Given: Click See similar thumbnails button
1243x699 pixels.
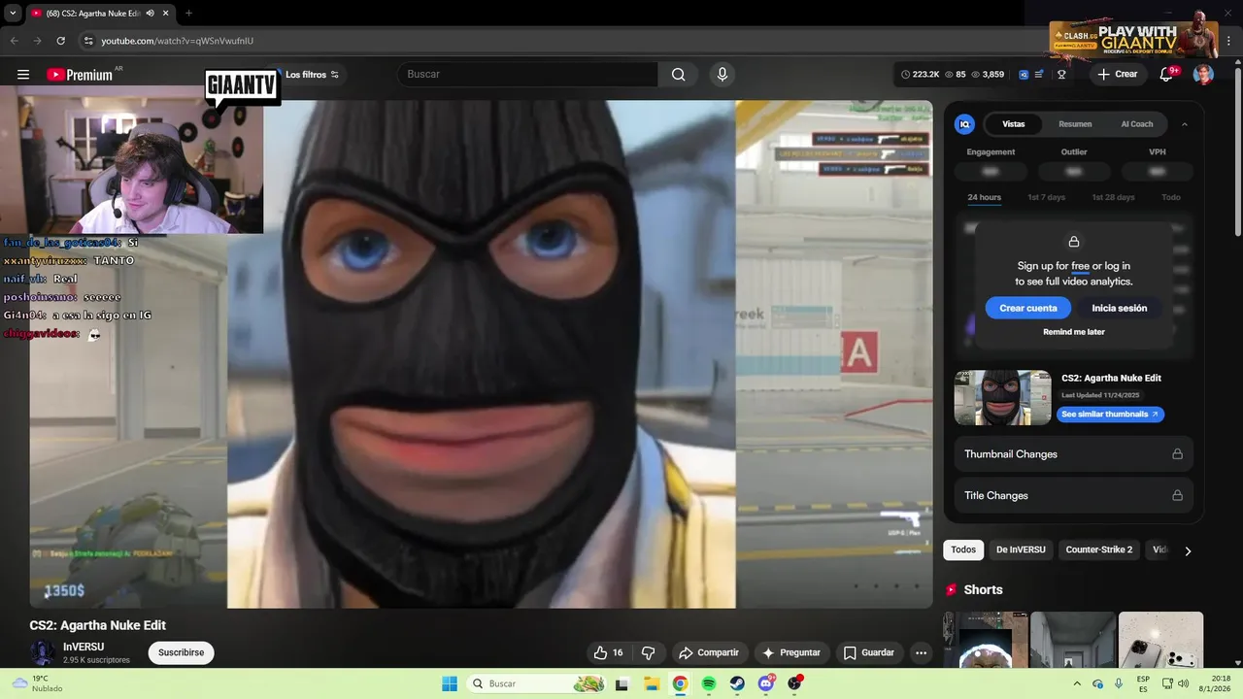Looking at the screenshot, I should pyautogui.click(x=1110, y=415).
